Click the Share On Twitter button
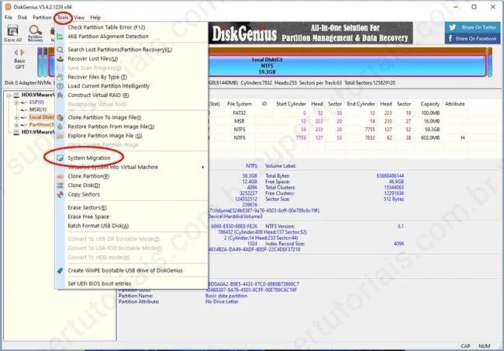This screenshot has width=504, height=351. pyautogui.click(x=473, y=27)
